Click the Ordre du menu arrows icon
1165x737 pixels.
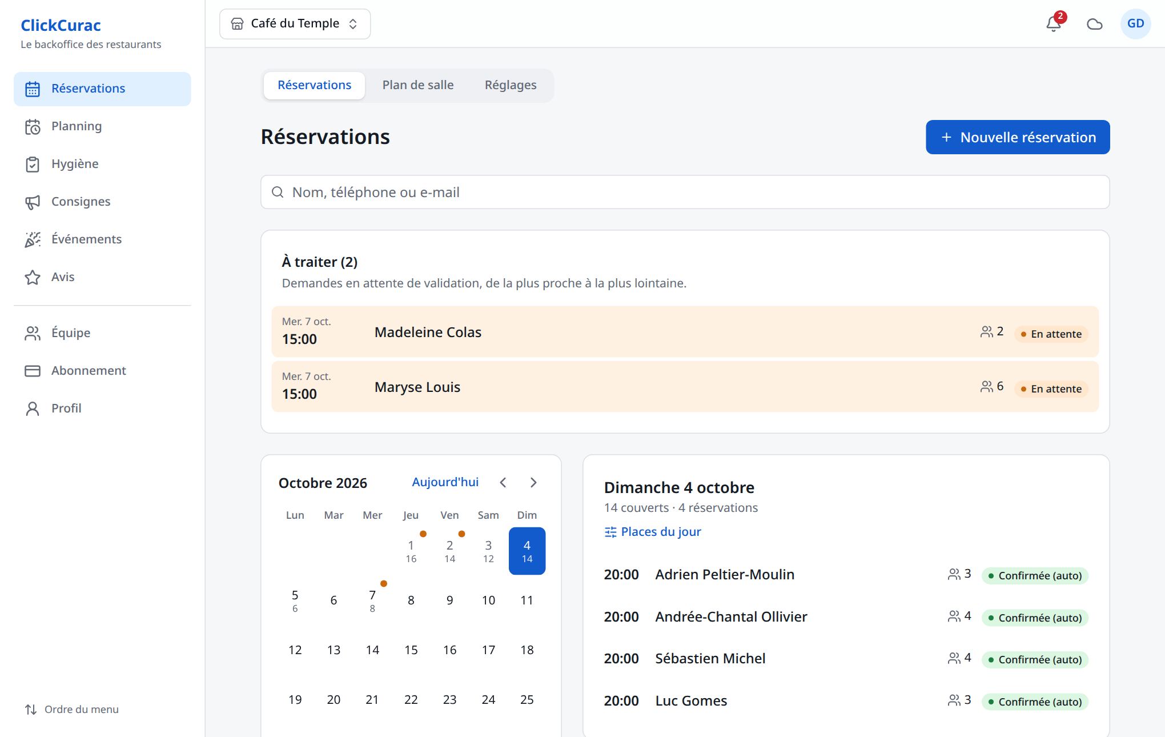coord(31,710)
